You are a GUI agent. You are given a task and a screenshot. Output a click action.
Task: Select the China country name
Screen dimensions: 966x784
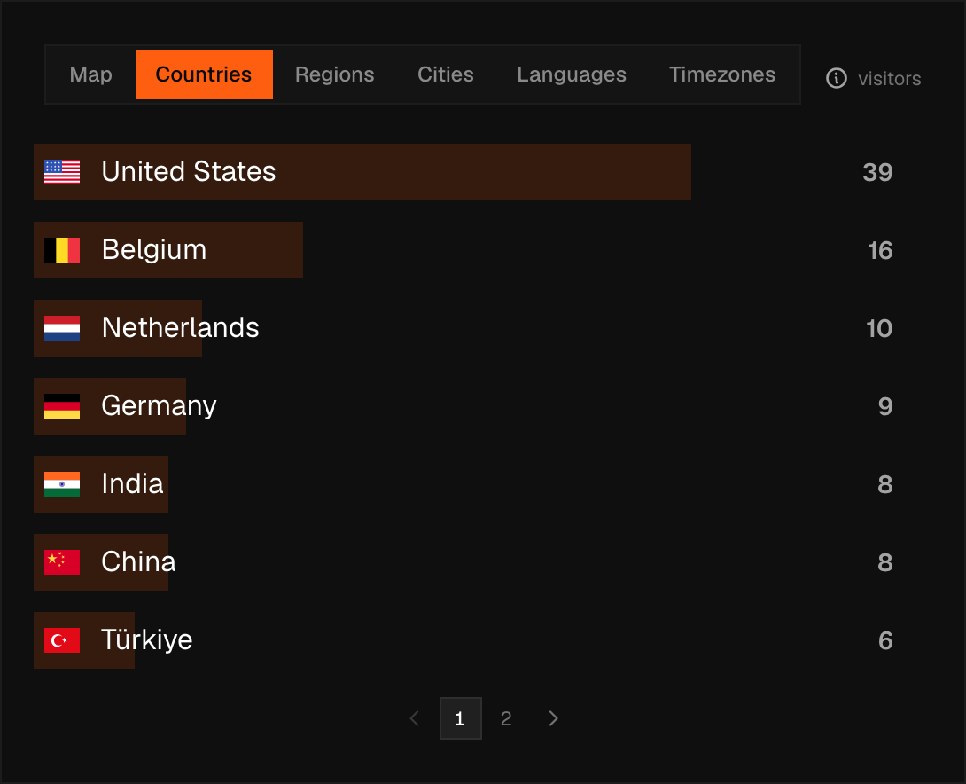tap(138, 562)
